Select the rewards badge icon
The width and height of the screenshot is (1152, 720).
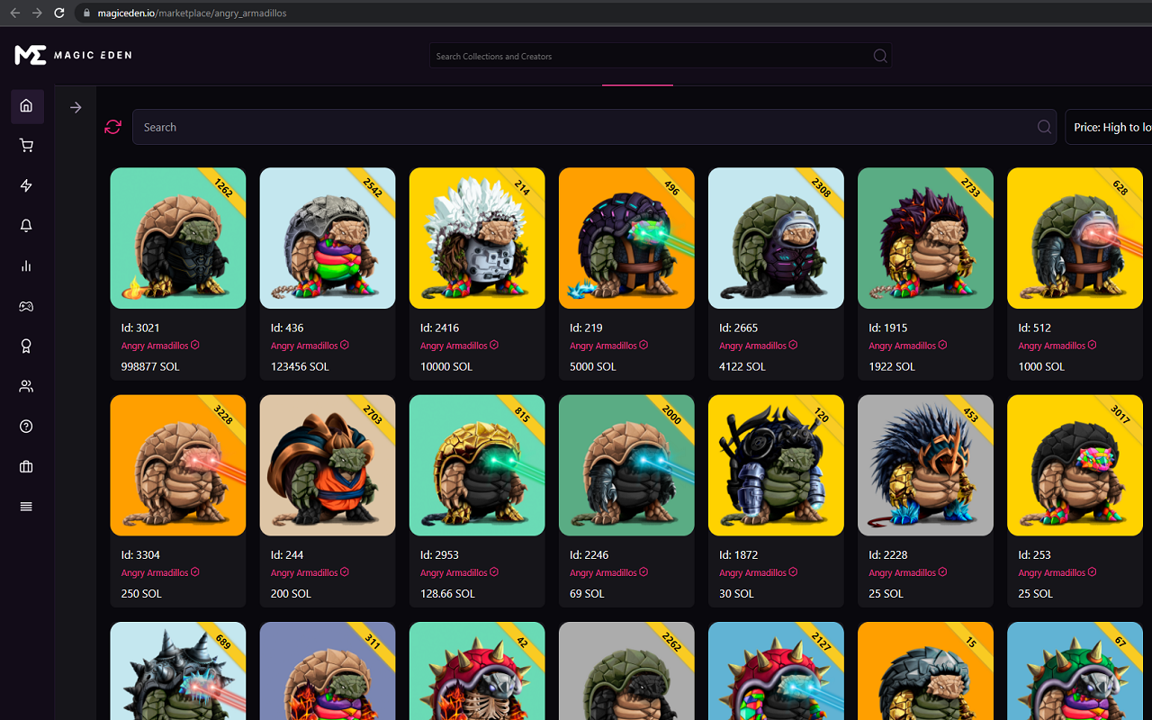[26, 346]
